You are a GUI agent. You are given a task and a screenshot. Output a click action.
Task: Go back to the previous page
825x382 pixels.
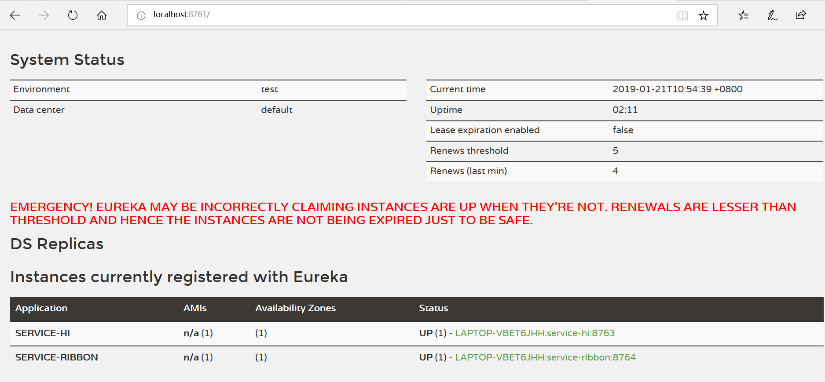(15, 15)
